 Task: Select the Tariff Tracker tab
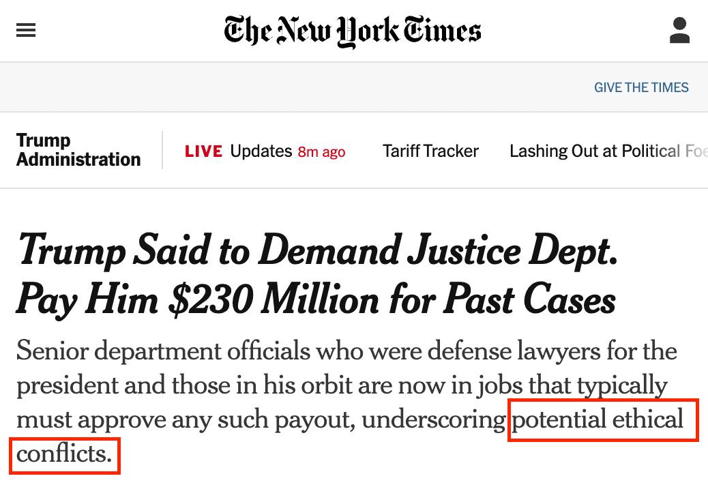430,151
